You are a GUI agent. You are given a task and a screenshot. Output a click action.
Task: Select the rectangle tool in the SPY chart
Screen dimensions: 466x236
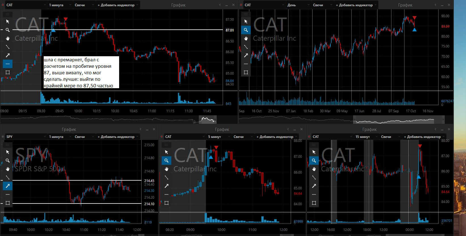click(8, 203)
